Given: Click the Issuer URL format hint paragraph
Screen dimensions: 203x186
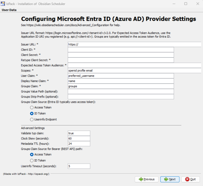Looking at the screenshot, I should (x=96, y=35).
